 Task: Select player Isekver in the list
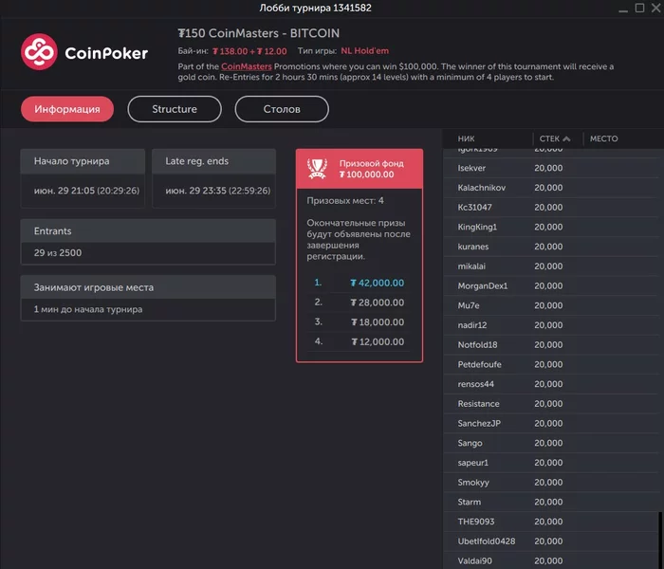[551, 168]
